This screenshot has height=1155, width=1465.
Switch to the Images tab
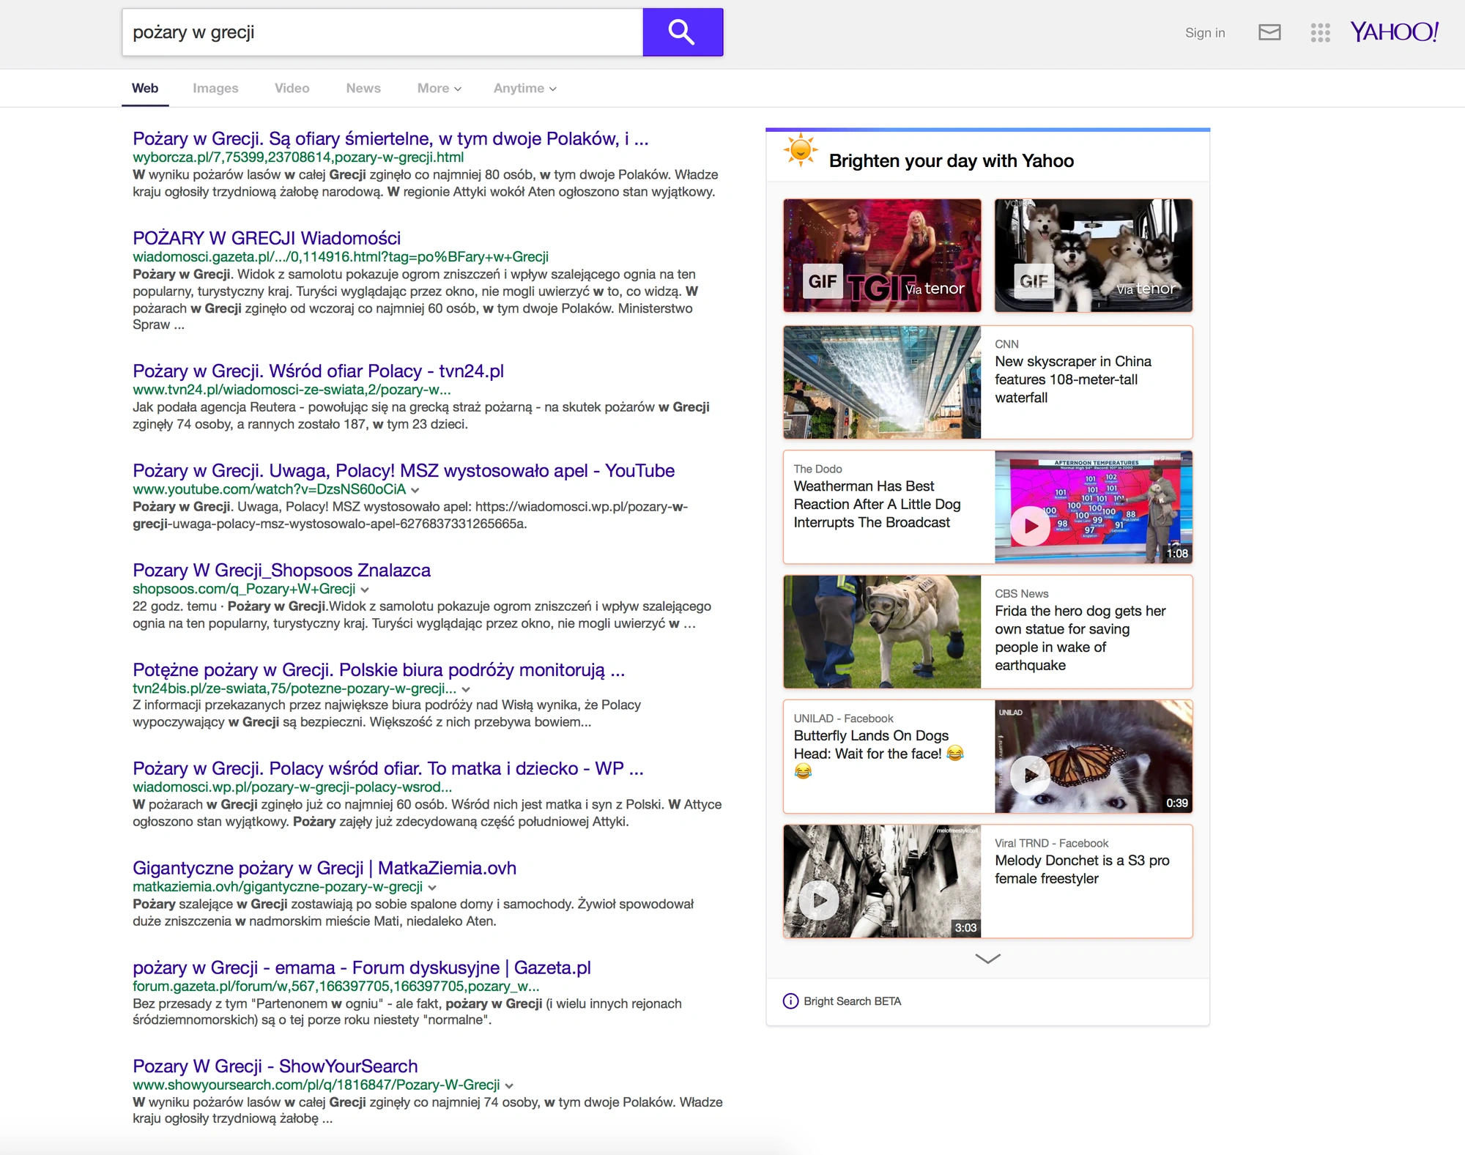(215, 89)
